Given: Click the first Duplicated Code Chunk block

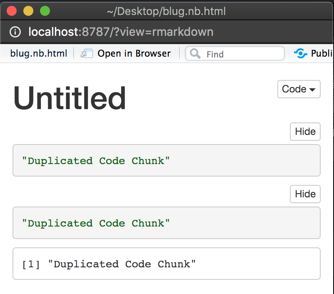Looking at the screenshot, I should [167, 161].
